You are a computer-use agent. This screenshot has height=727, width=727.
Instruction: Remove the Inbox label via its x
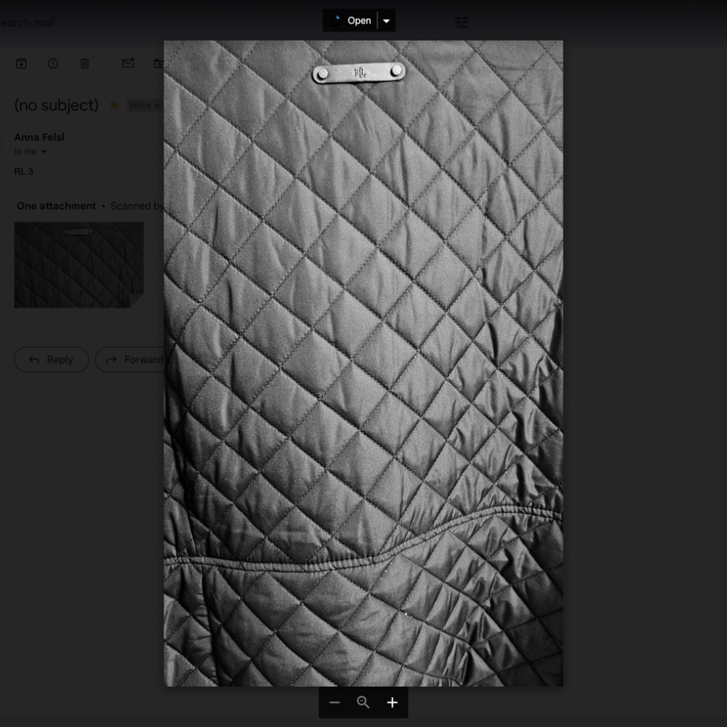tap(158, 106)
